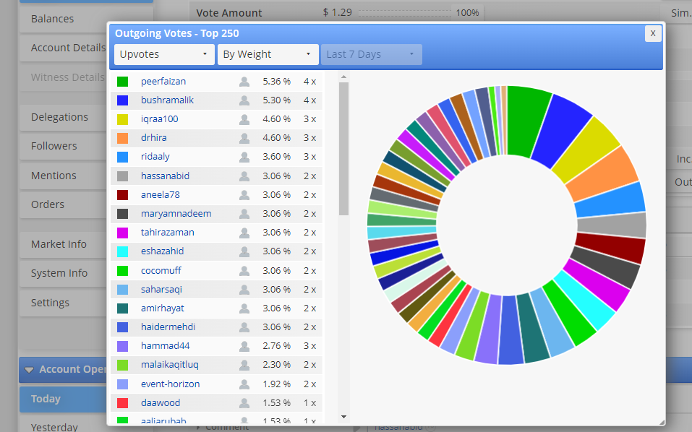This screenshot has width=692, height=432.
Task: Click the user icon beside bushramalik
Action: [x=244, y=100]
